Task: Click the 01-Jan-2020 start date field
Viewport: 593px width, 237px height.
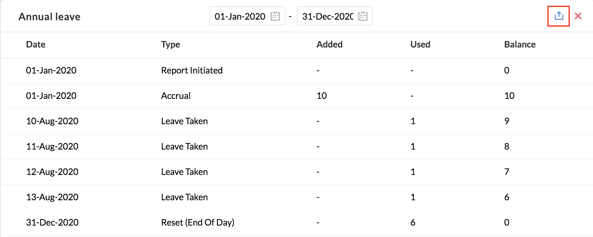Action: click(240, 16)
